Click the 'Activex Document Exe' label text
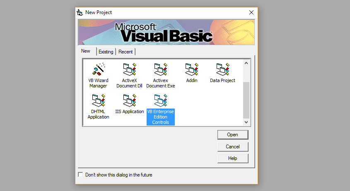 point(160,83)
